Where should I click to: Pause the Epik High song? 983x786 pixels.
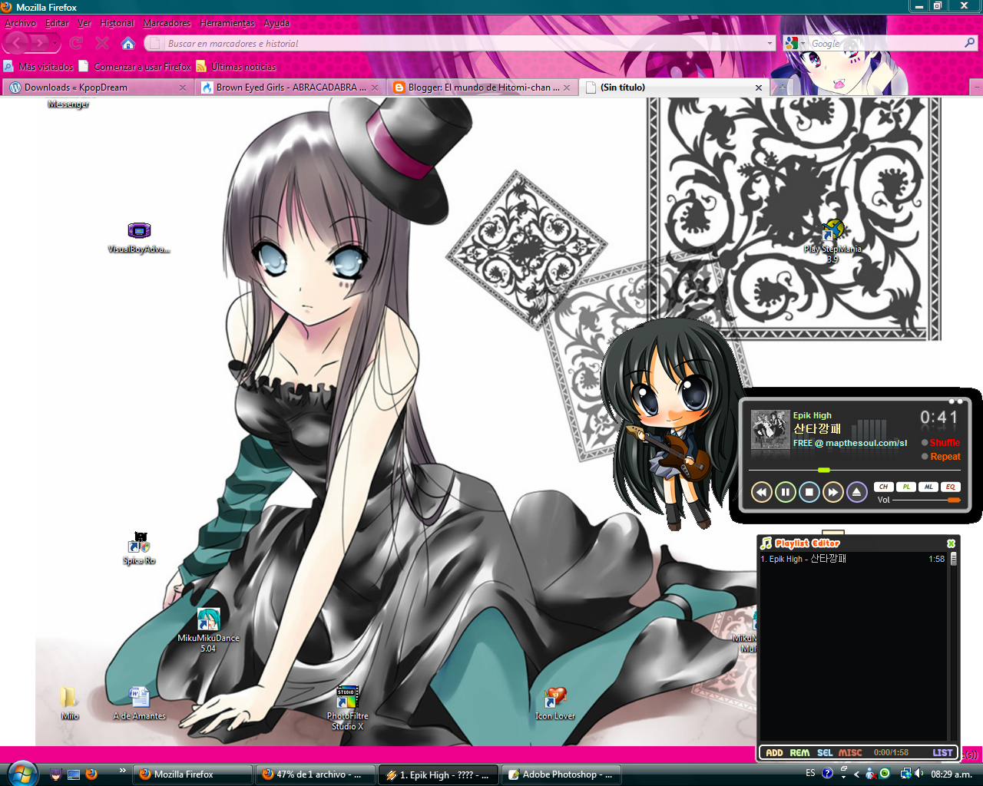click(x=785, y=492)
